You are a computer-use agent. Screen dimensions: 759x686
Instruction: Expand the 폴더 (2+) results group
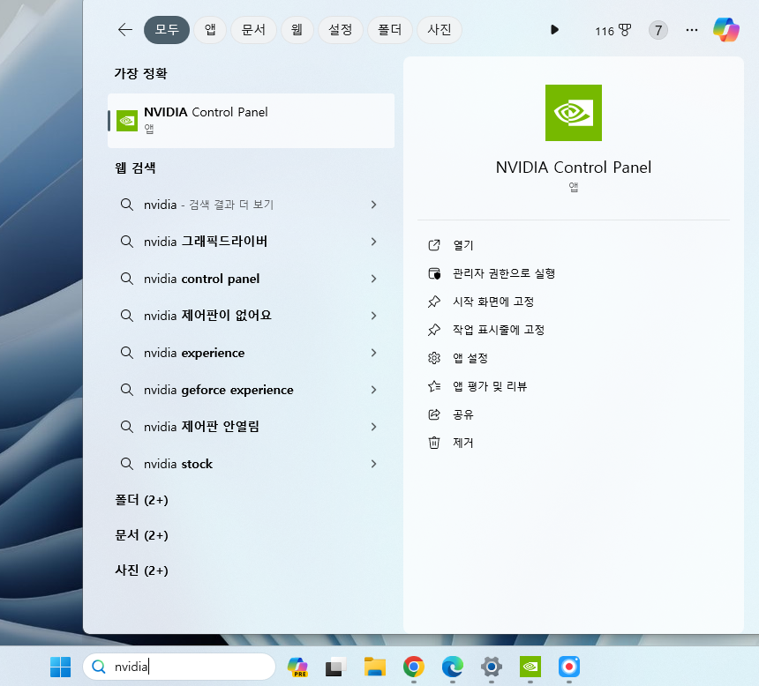click(141, 500)
